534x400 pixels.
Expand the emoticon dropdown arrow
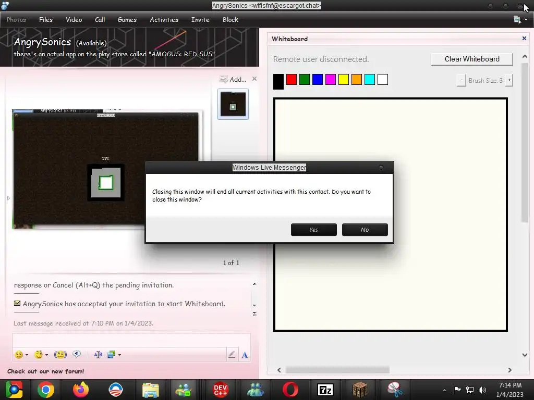tap(27, 355)
